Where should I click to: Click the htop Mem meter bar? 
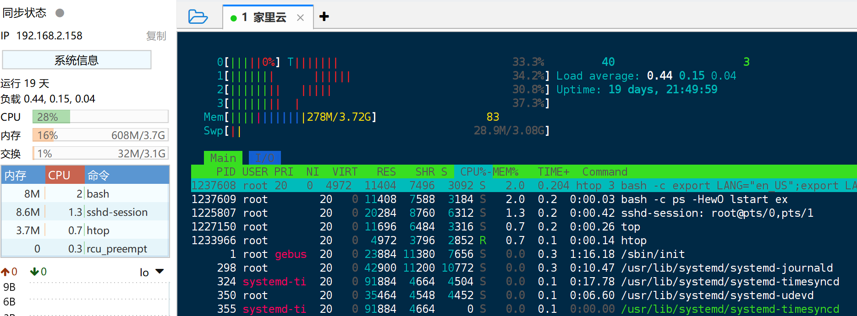[290, 117]
